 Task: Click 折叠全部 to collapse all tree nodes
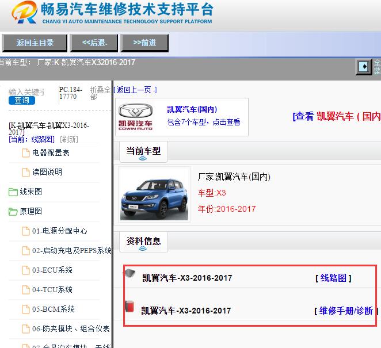pos(100,93)
